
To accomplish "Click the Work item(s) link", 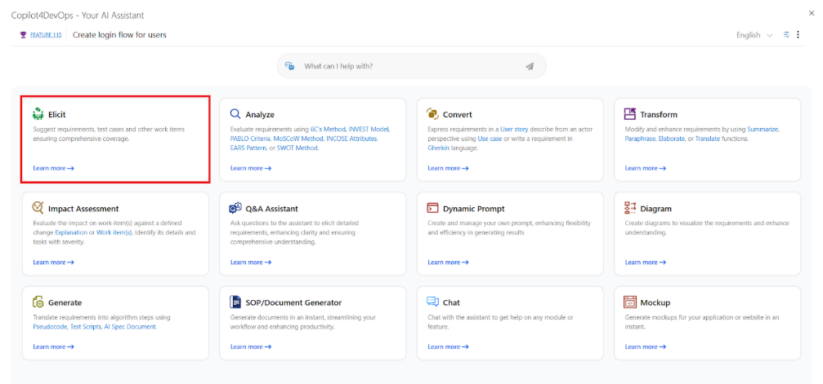I will pyautogui.click(x=114, y=232).
